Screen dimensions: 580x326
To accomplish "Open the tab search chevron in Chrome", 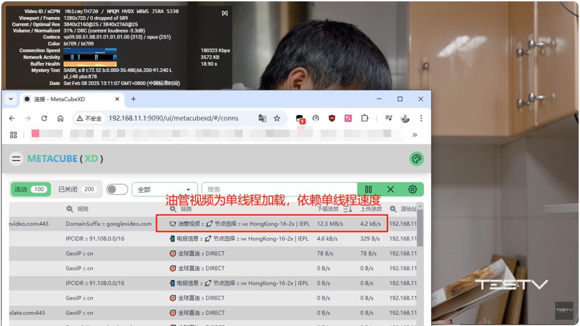I will pyautogui.click(x=11, y=99).
